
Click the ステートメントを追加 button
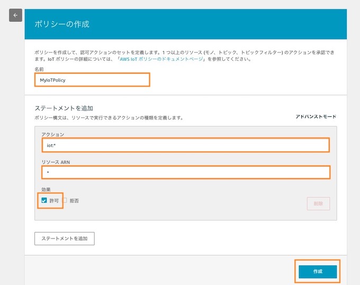coord(65,238)
